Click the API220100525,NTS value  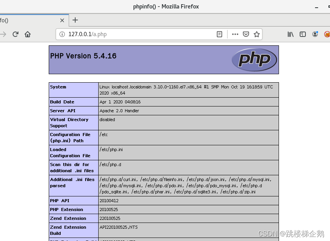[119, 227]
